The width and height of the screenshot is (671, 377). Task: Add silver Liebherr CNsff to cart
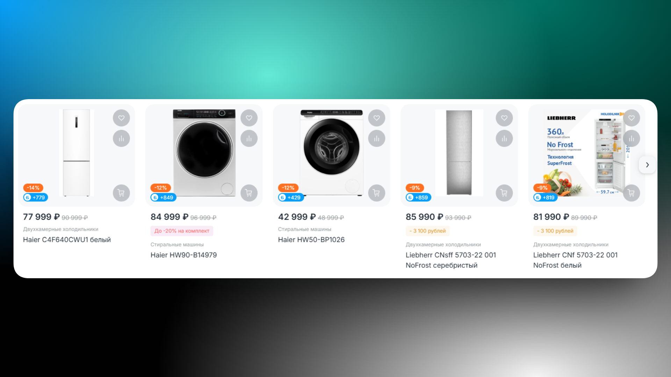[x=504, y=193]
